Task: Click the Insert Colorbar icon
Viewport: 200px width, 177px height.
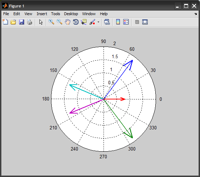Action: click(x=118, y=22)
